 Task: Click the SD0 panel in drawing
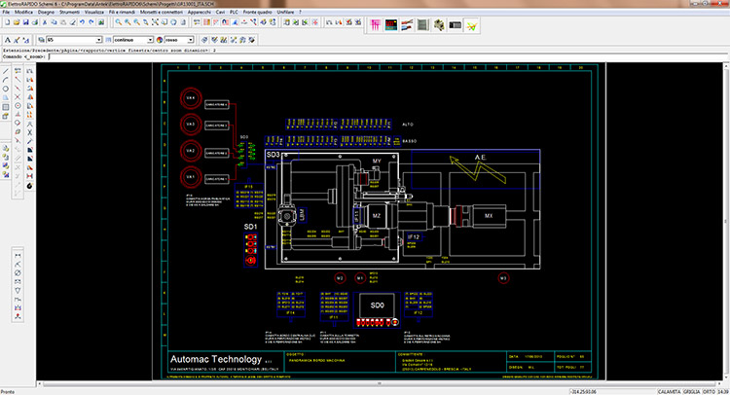377,305
